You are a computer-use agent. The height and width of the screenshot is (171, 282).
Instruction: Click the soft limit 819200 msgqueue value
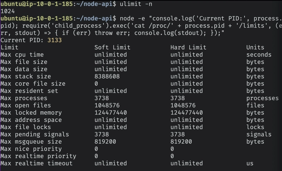(x=105, y=142)
